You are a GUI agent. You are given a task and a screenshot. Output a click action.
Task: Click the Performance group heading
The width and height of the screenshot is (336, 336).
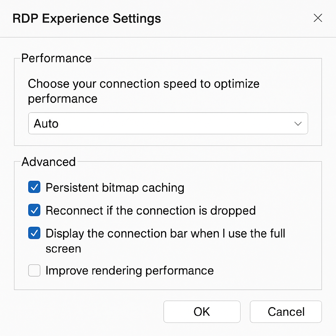coord(56,58)
